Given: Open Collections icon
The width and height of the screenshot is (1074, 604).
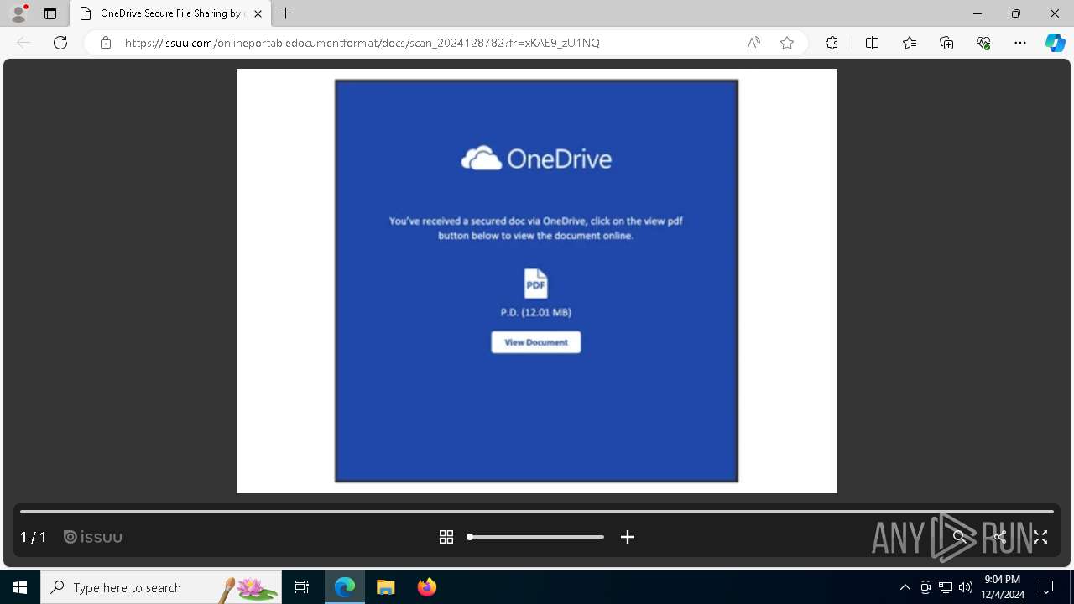Looking at the screenshot, I should [946, 43].
